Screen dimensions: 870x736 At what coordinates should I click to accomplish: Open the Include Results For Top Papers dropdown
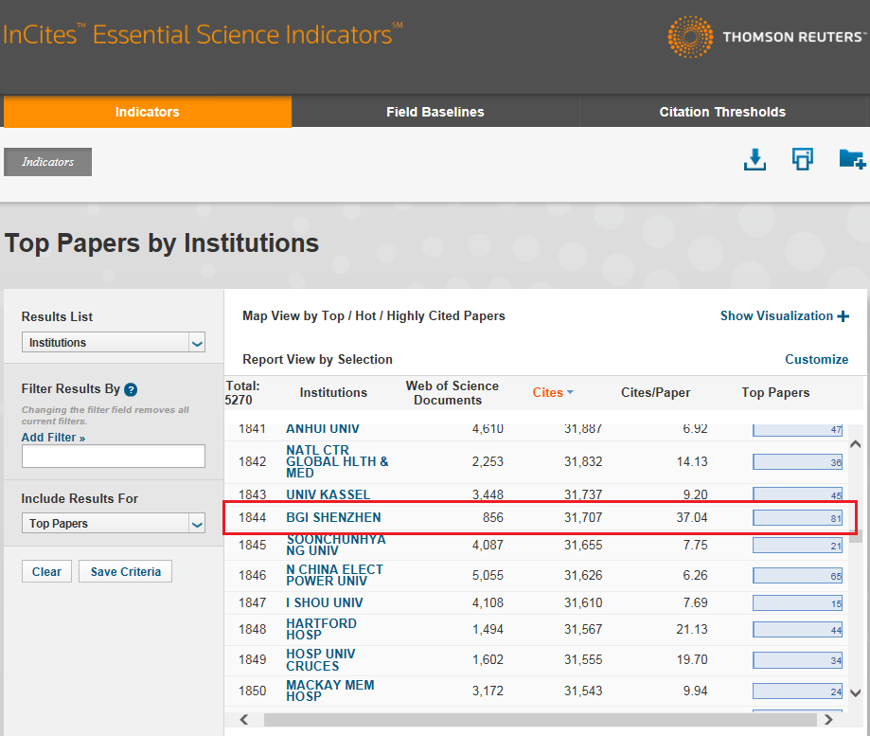coord(114,524)
